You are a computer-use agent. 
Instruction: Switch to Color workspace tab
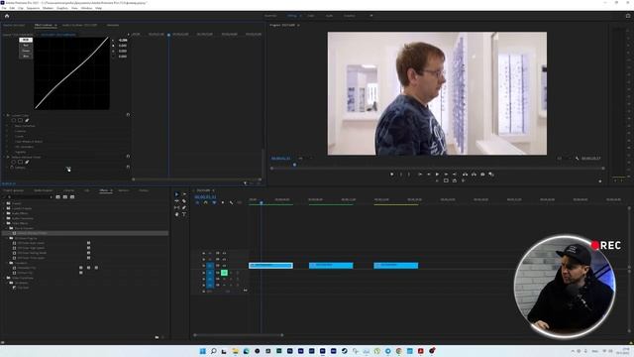point(310,16)
